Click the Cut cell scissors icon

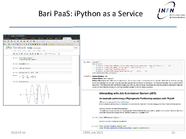tap(17, 54)
